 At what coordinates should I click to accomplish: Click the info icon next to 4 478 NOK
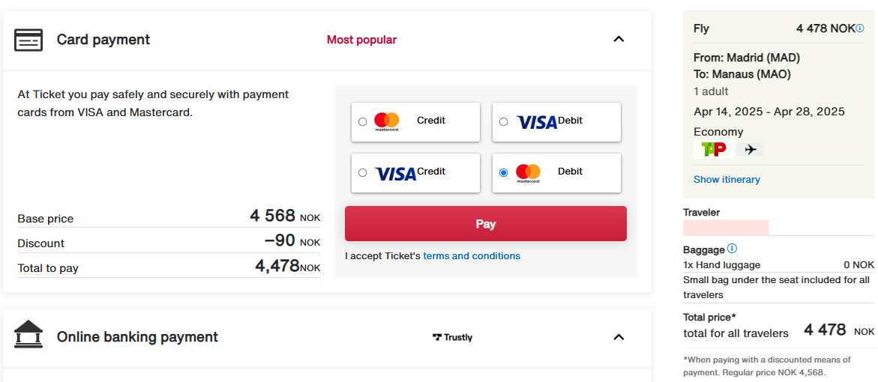(x=859, y=28)
